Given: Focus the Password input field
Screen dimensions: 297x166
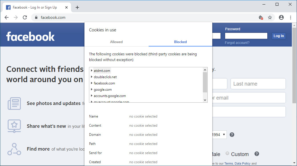Looking at the screenshot, I should pos(246,36).
